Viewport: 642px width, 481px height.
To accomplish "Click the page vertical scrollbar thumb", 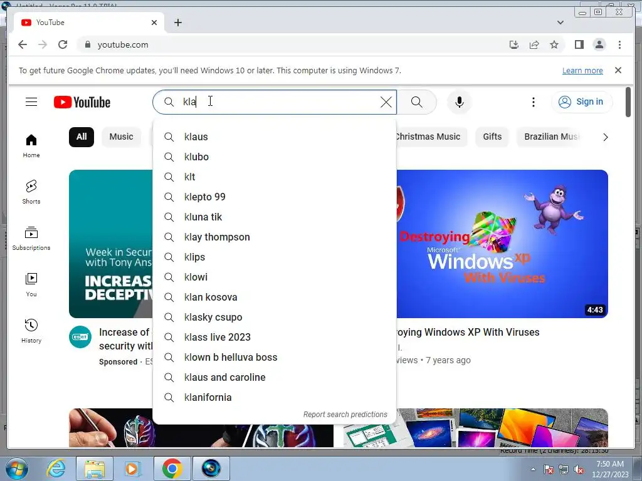I will 628,102.
